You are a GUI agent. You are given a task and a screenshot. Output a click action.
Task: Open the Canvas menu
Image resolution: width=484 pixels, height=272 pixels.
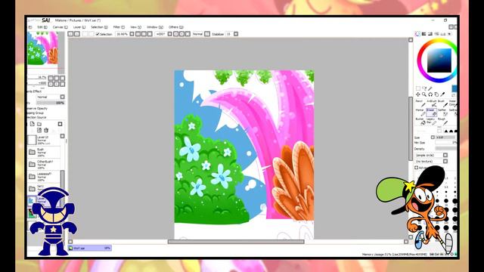(x=60, y=27)
